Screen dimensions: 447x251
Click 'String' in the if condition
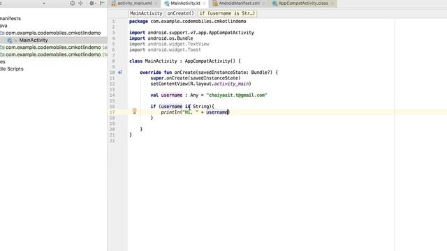pos(200,107)
